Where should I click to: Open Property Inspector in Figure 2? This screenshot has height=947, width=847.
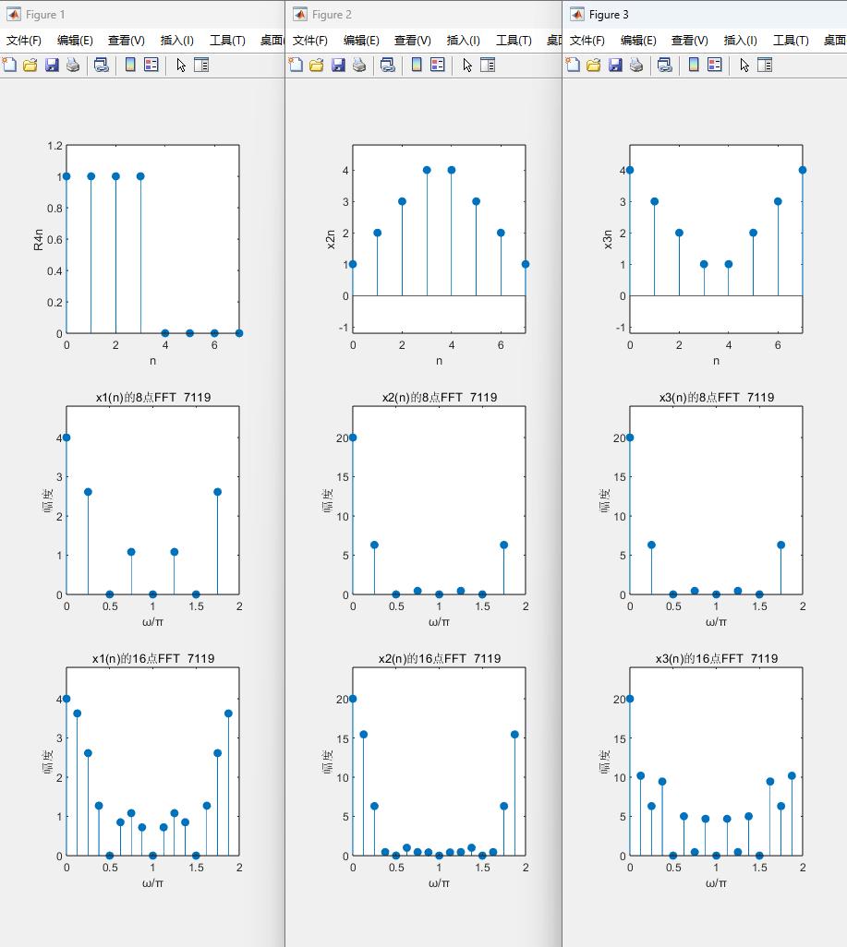[x=488, y=65]
